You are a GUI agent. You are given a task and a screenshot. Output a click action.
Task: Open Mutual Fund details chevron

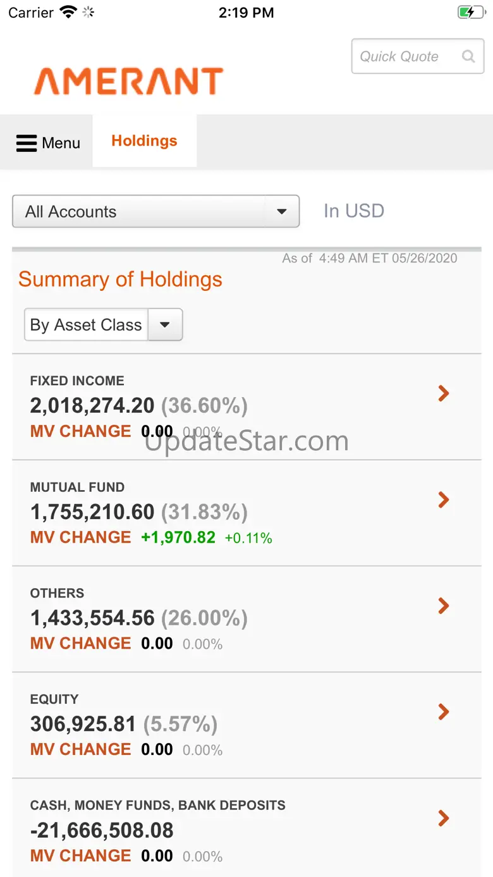[x=444, y=500]
